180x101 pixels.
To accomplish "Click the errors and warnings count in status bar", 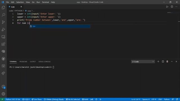I will point(26,99).
